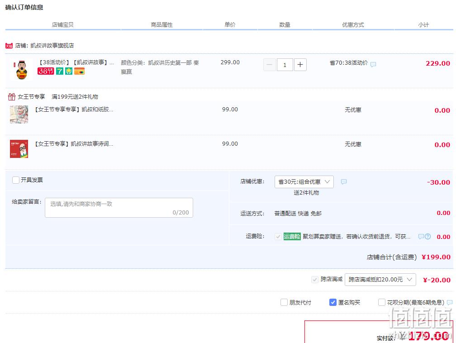Click the orange credit card badge
456x343 pixels.
pyautogui.click(x=80, y=71)
